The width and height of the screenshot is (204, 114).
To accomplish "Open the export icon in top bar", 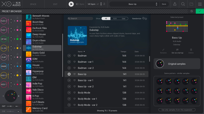I will [175, 4].
